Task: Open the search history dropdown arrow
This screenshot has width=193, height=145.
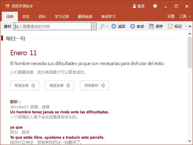Action: [94, 26]
